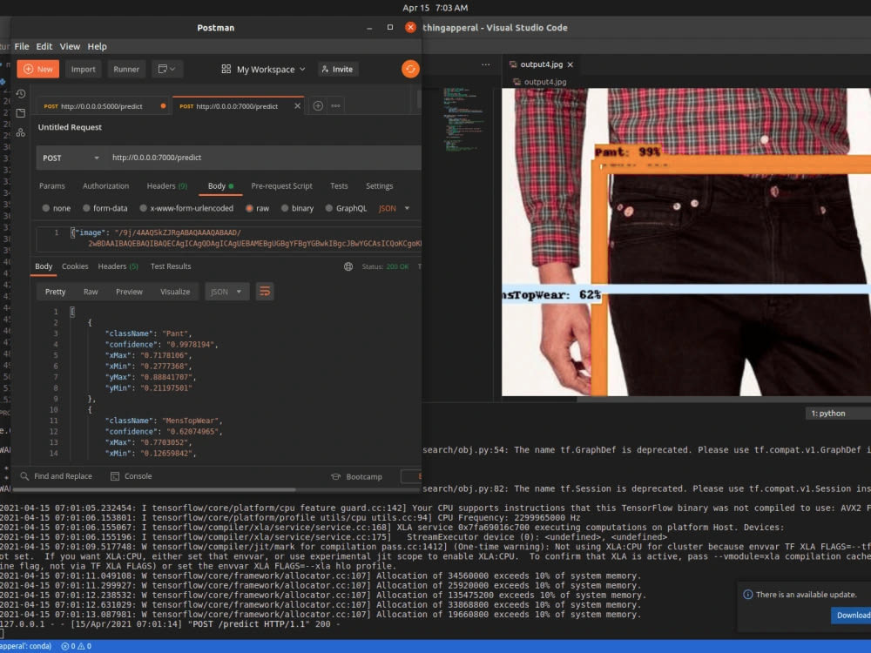Click the orange sync icon in Postman
The width and height of the screenshot is (871, 653).
click(x=410, y=69)
